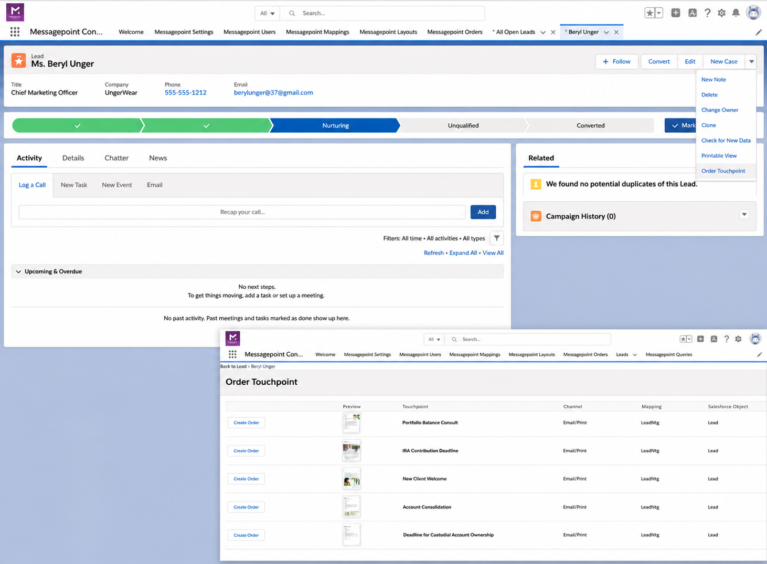Open the App Launcher grid icon in the Lead window
767x564 pixels.
pyautogui.click(x=15, y=32)
